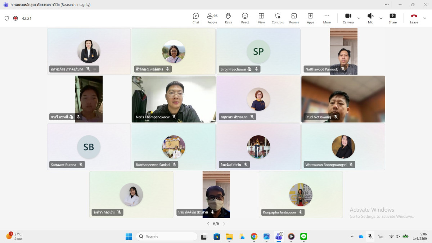Open meeting Controls settings
This screenshot has height=243, width=432.
click(278, 18)
